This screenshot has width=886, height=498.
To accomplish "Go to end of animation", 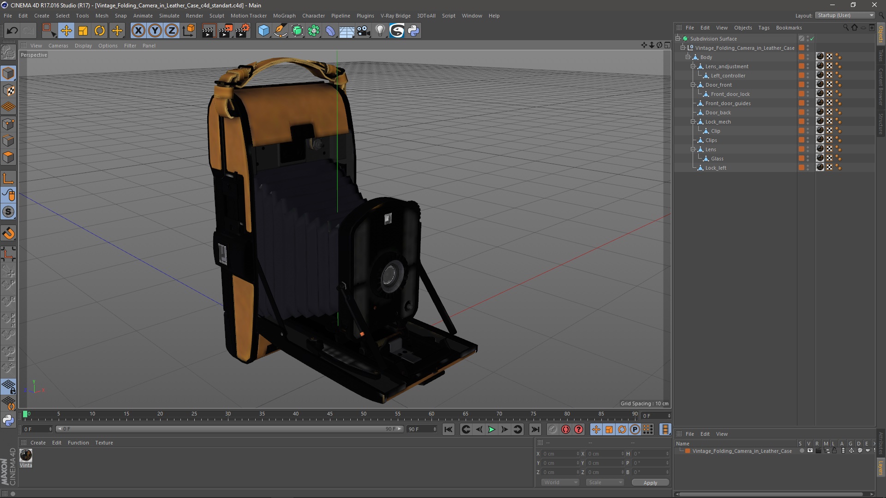I will tap(535, 430).
